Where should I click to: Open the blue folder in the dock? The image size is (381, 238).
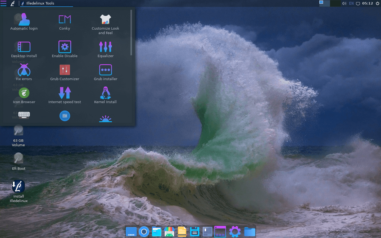(250, 232)
